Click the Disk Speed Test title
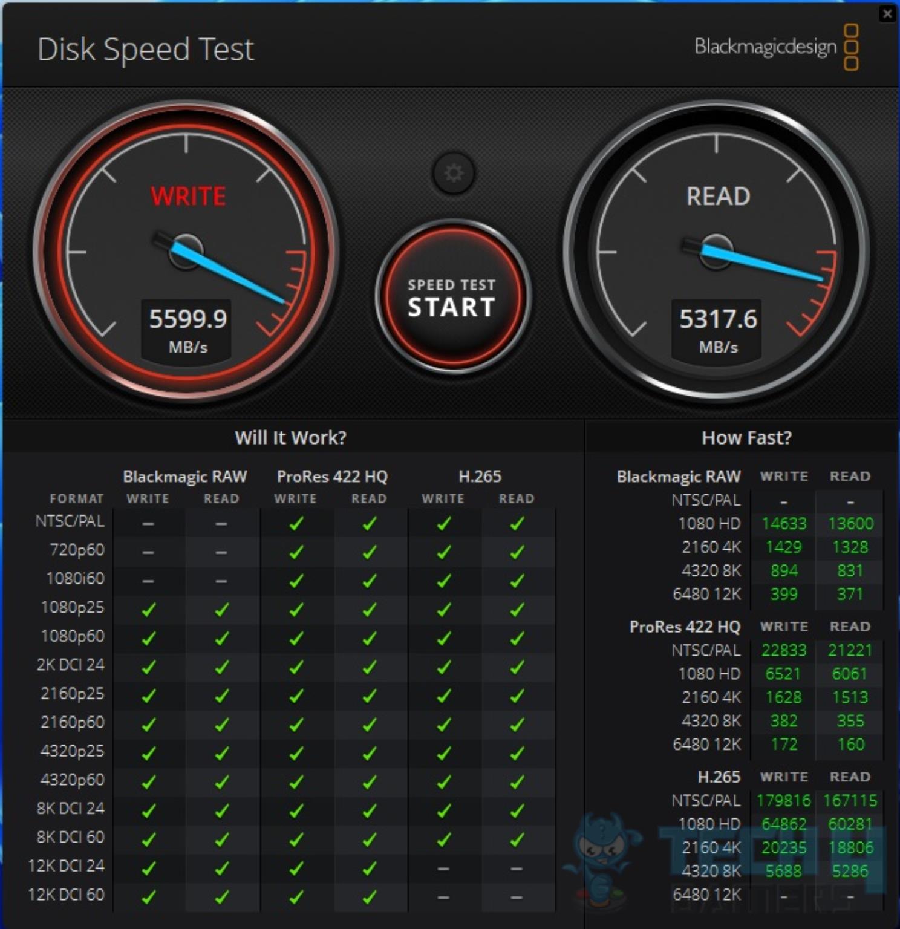This screenshot has height=929, width=900. point(146,49)
